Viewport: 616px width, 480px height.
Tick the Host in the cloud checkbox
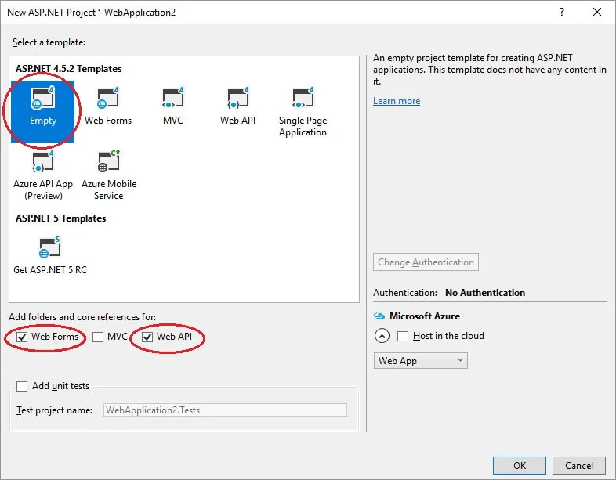(403, 337)
